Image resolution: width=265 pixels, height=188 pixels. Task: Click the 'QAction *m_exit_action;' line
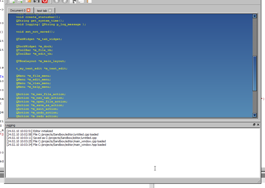coord(37,109)
